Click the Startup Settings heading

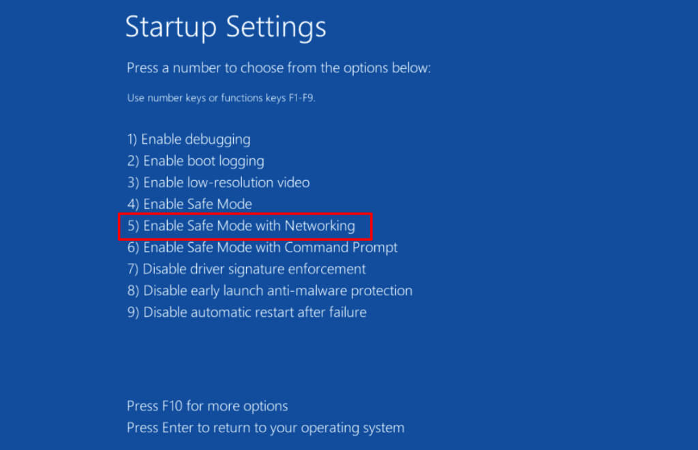click(226, 27)
